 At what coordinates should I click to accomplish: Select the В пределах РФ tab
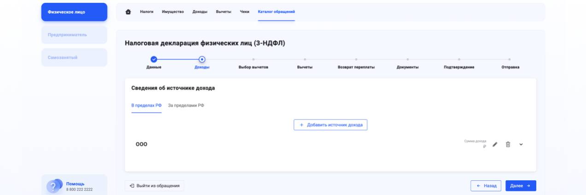146,105
